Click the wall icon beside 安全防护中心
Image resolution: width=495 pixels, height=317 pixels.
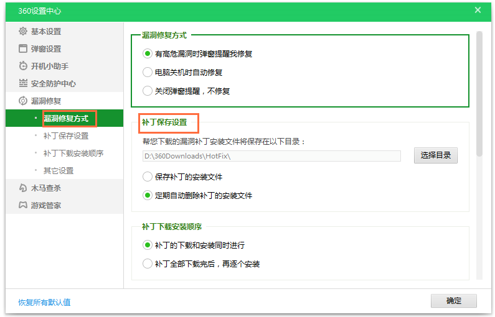click(x=23, y=83)
